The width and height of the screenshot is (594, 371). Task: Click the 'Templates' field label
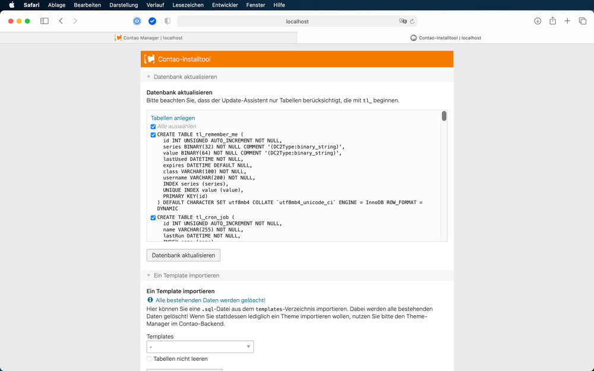coord(160,337)
